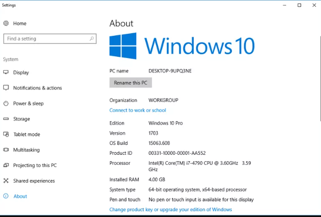Click the OS Build label
Screen dimensions: 321x217
click(119, 143)
